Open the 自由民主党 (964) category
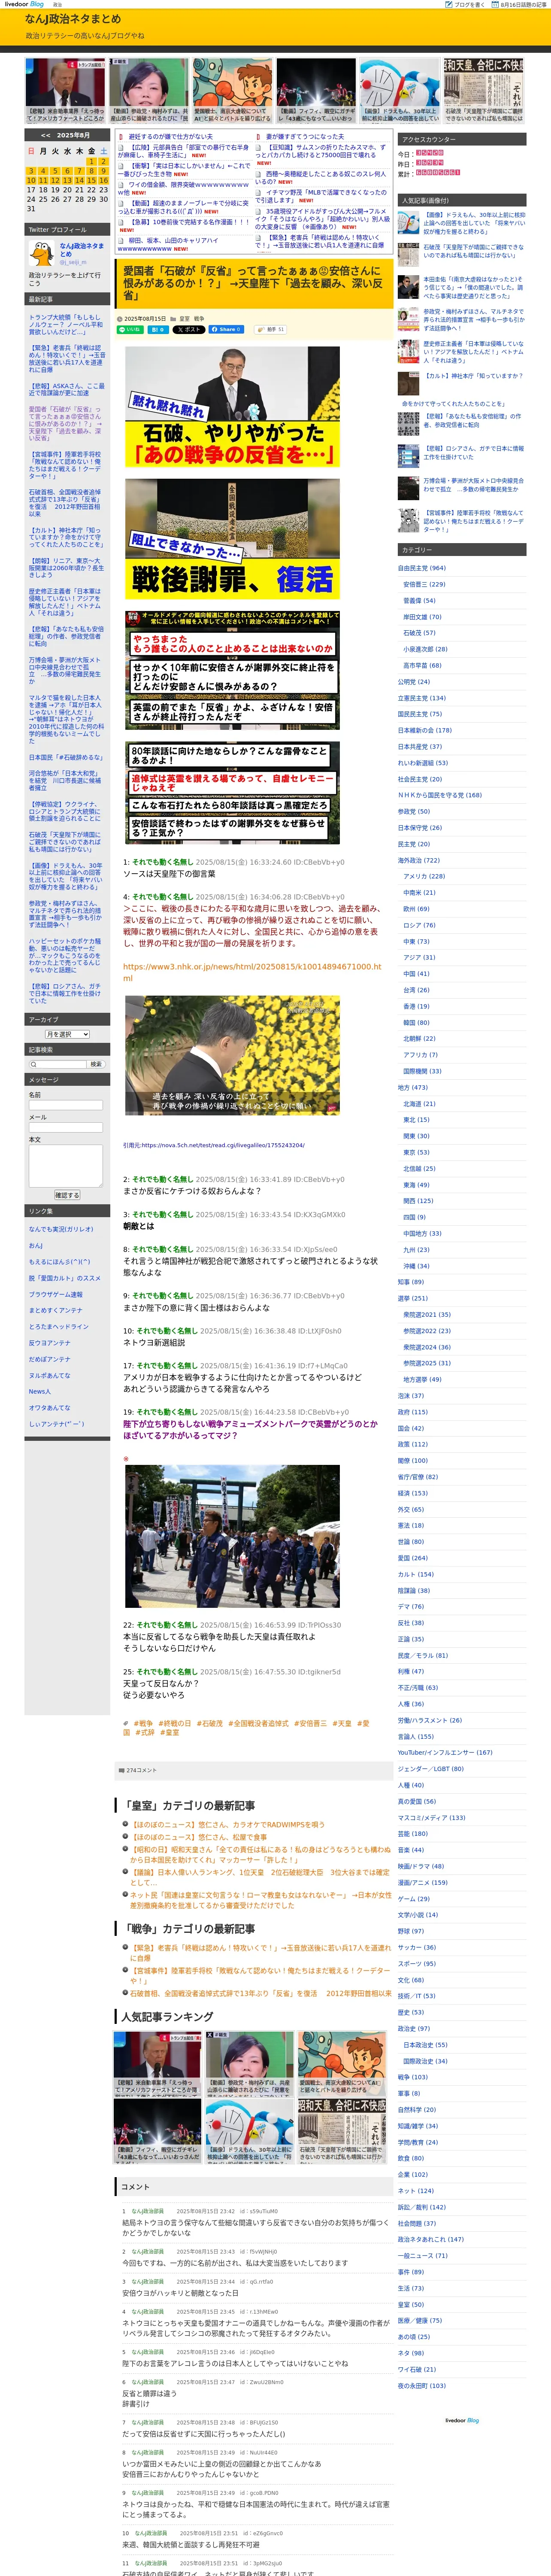This screenshot has height=2576, width=551. pyautogui.click(x=422, y=568)
